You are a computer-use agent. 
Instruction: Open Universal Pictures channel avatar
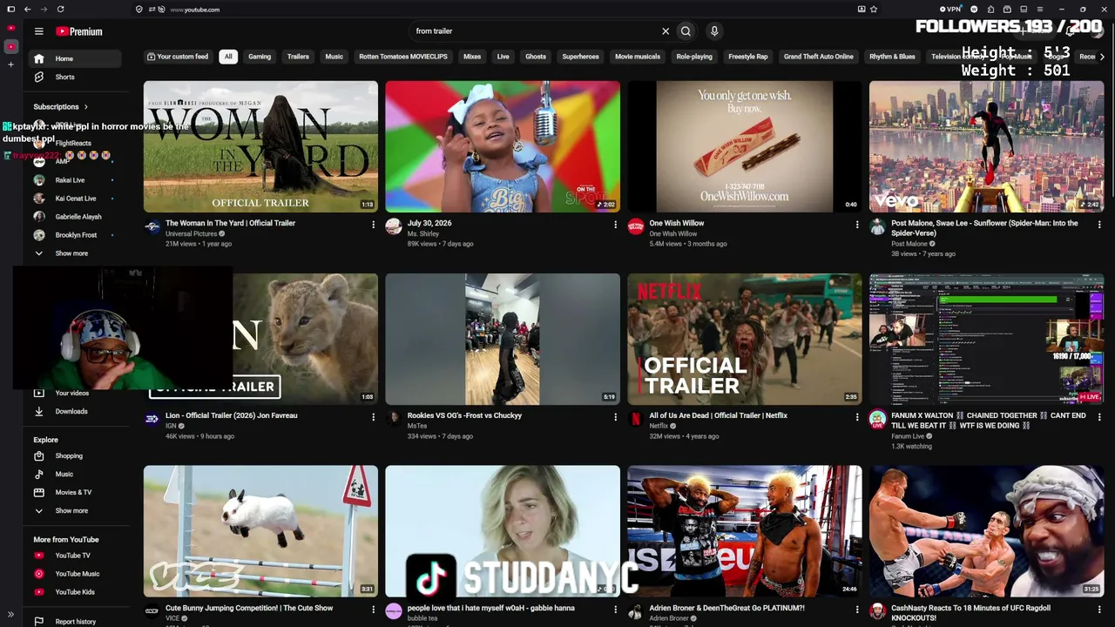click(x=152, y=227)
